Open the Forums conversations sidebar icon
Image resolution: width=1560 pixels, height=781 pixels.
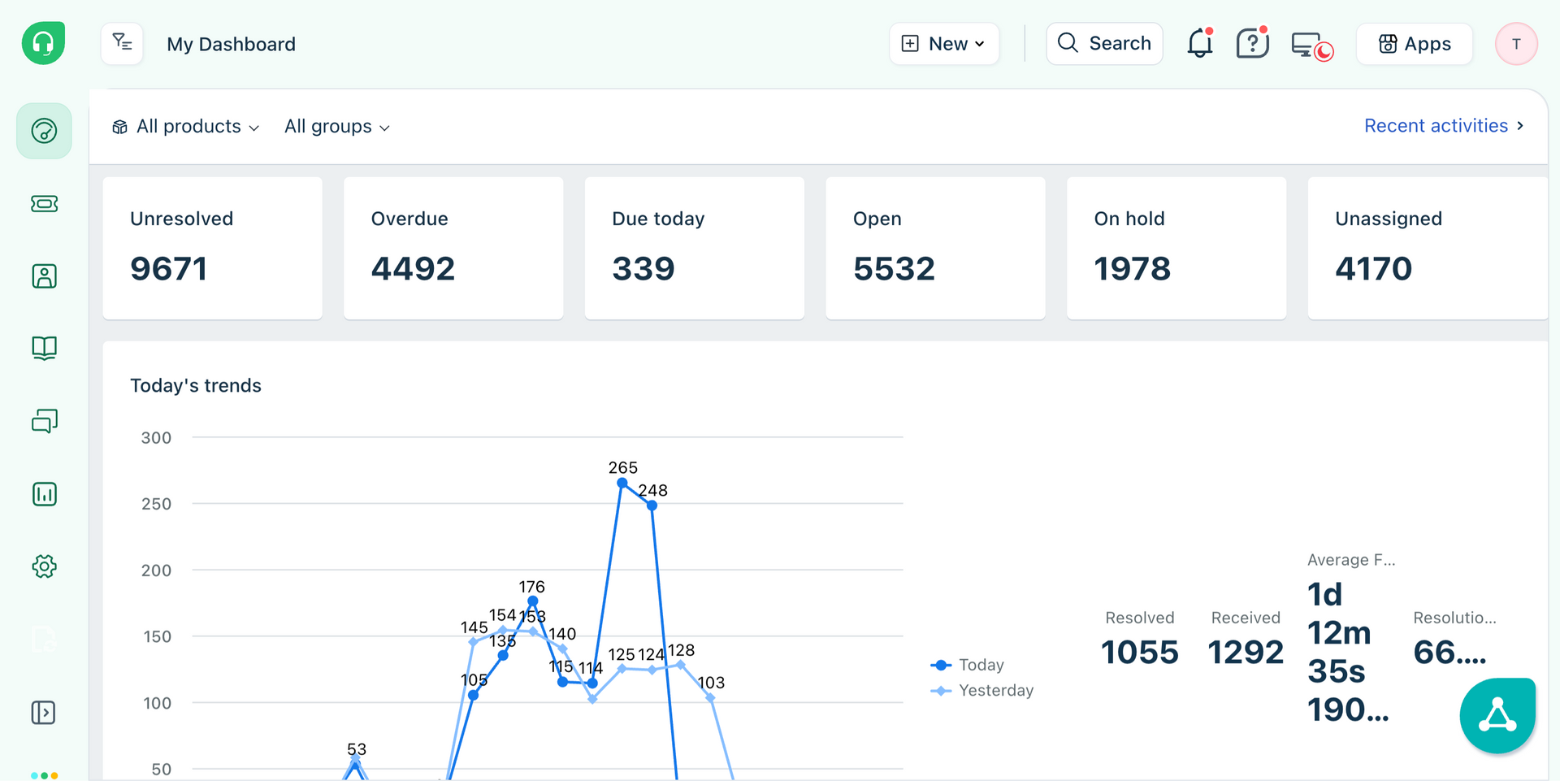44,421
